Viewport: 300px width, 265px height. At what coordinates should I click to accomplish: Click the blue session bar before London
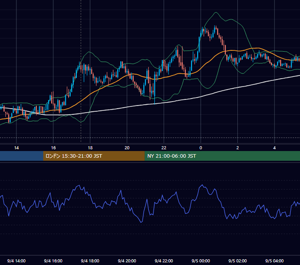click(x=22, y=156)
